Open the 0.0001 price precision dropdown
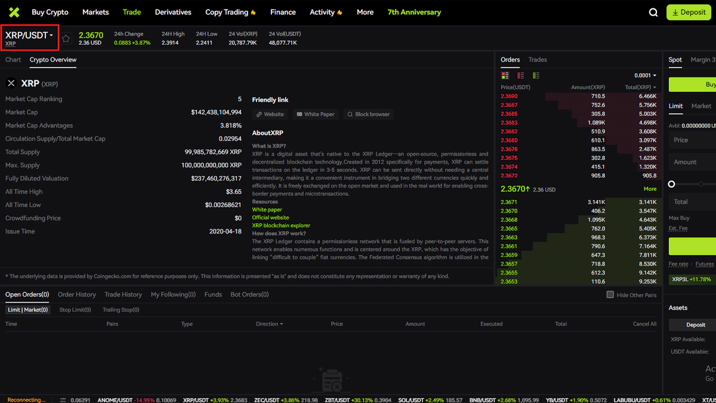 (x=645, y=76)
